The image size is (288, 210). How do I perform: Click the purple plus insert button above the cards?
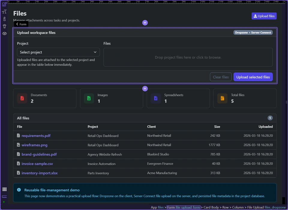click(145, 89)
